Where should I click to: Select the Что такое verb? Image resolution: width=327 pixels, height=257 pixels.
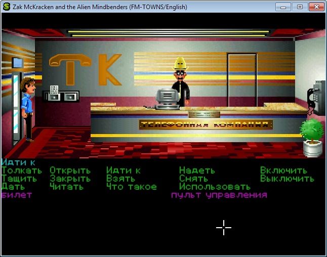point(132,187)
